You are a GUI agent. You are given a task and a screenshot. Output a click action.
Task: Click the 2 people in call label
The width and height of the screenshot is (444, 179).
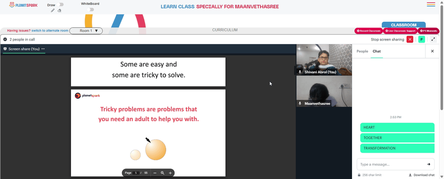coord(22,40)
